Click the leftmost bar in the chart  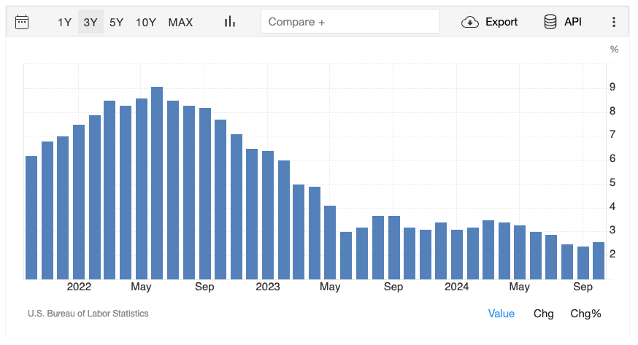(31, 217)
